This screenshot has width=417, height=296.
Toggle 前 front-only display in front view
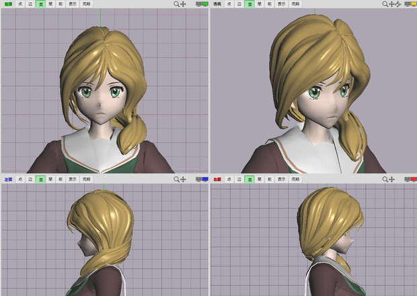[61, 4]
